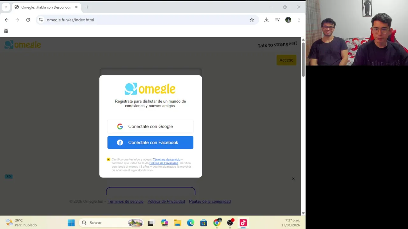The height and width of the screenshot is (229, 408).
Task: Close the Omegle tab
Action: coord(76,7)
